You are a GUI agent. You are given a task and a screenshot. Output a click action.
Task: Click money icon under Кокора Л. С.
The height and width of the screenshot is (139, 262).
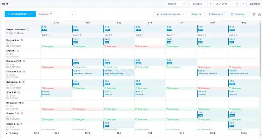click(7, 119)
